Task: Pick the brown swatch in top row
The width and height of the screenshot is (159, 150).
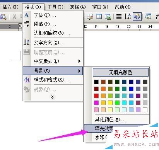Action: point(103,82)
